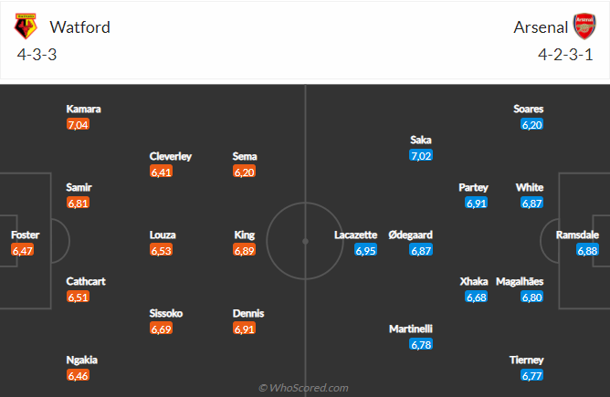Viewport: 610px width, 397px height.
Task: Select Watford team name in header
Action: [80, 27]
